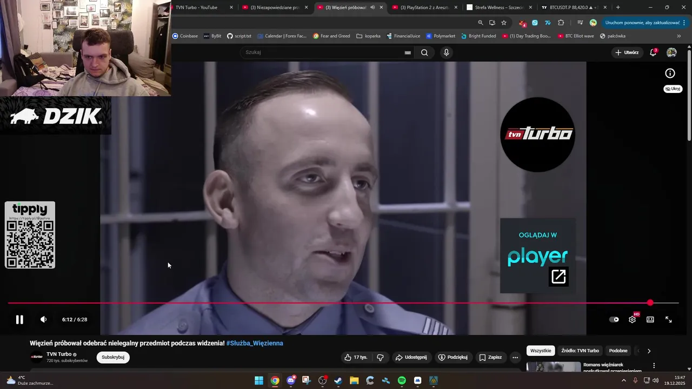This screenshot has width=692, height=389.
Task: Expand more filter chips with right arrow
Action: [649, 351]
